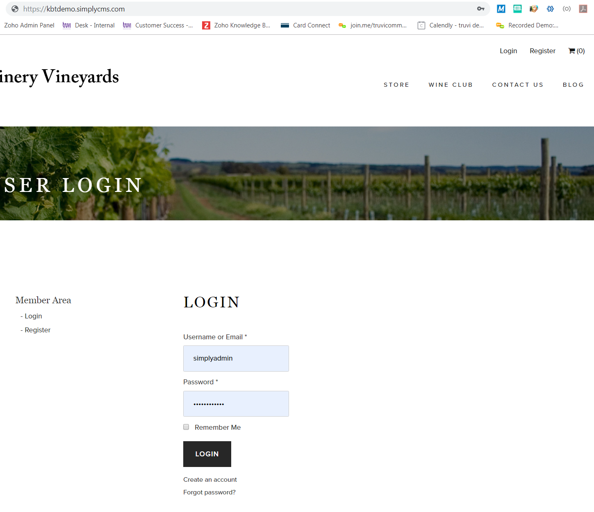
Task: Select Register in the Member Area sidebar
Action: pos(37,330)
